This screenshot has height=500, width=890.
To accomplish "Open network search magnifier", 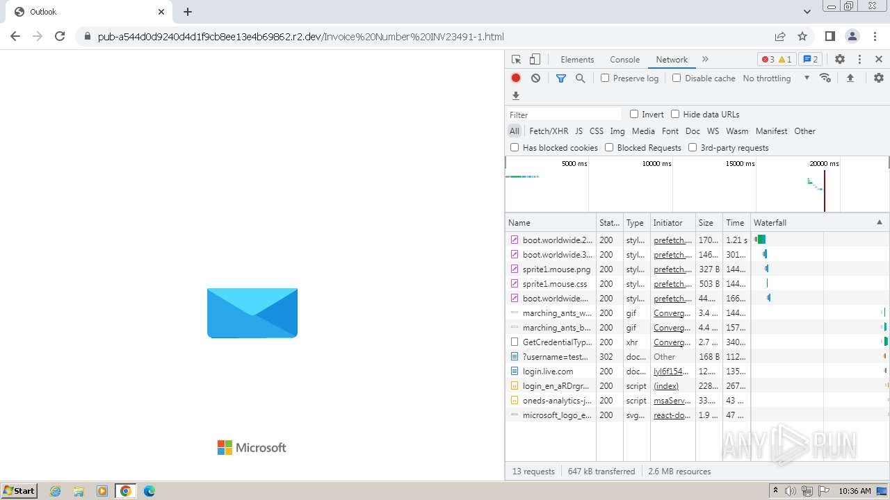I will [581, 78].
